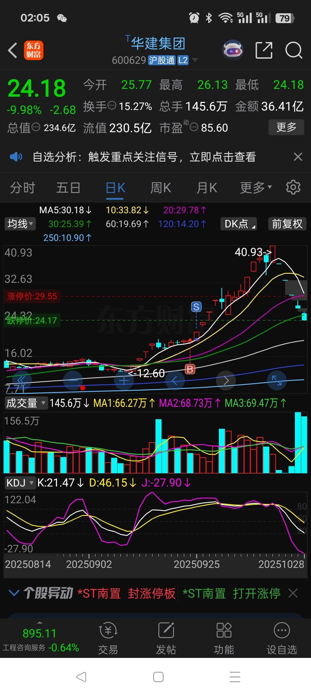Dismiss the 自选分析 notice banner
The width and height of the screenshot is (311, 696).
[298, 157]
